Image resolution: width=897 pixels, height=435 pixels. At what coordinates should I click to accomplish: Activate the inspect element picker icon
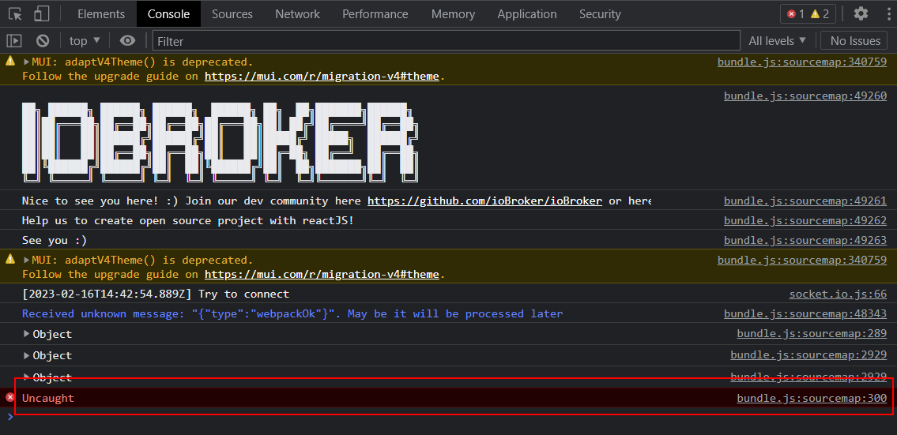16,13
